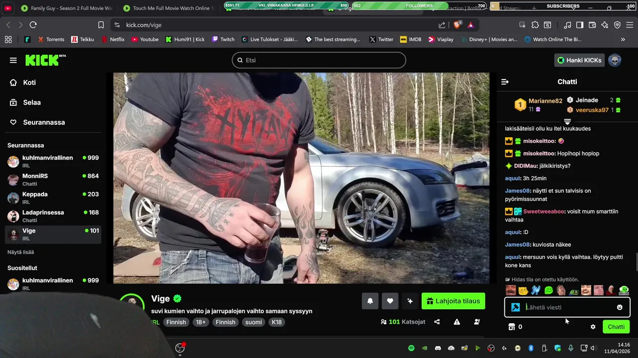Image resolution: width=638 pixels, height=358 pixels.
Task: Click the sparkle button beside the heart
Action: [410, 301]
